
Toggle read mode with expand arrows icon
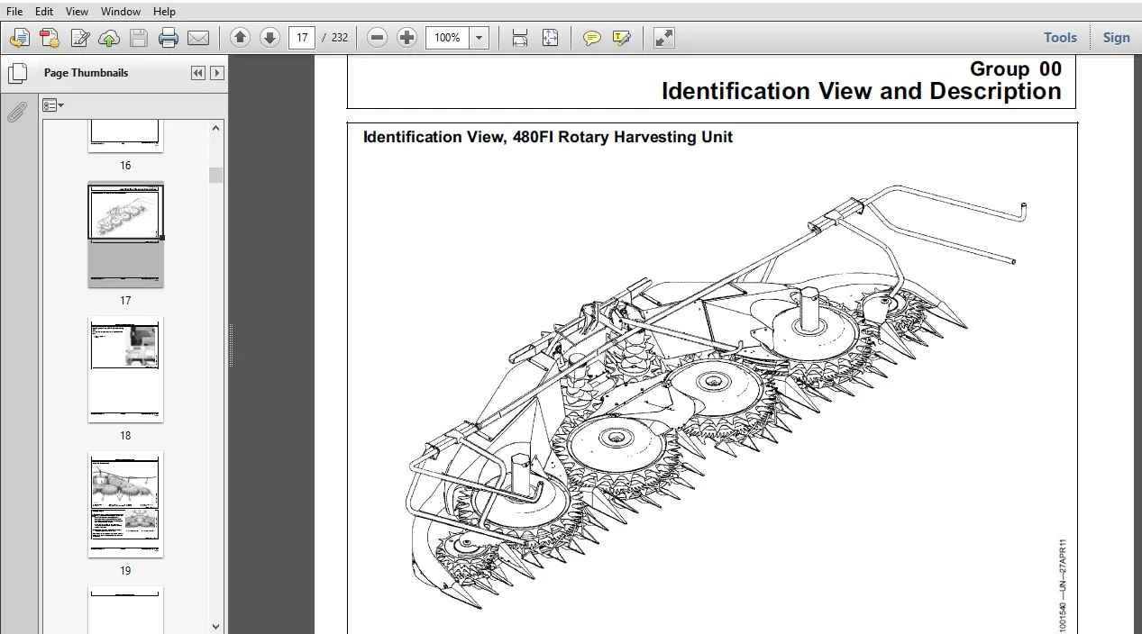(664, 38)
